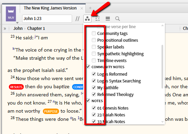The width and height of the screenshot is (188, 134).
Task: Select the Chapter 1 breadcrumb
Action: pyautogui.click(x=36, y=28)
